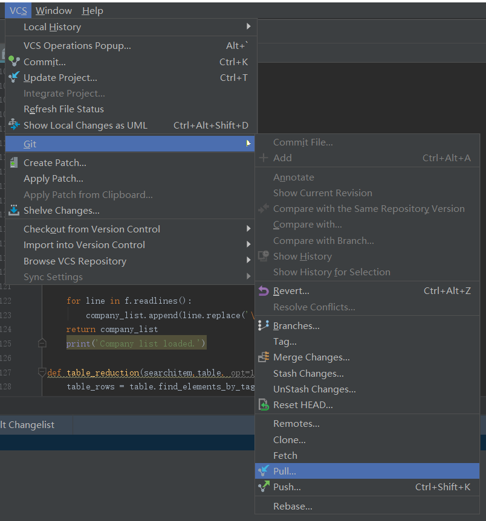Select Tag... in the Git submenu
Image resolution: width=486 pixels, height=521 pixels.
pyautogui.click(x=368, y=342)
